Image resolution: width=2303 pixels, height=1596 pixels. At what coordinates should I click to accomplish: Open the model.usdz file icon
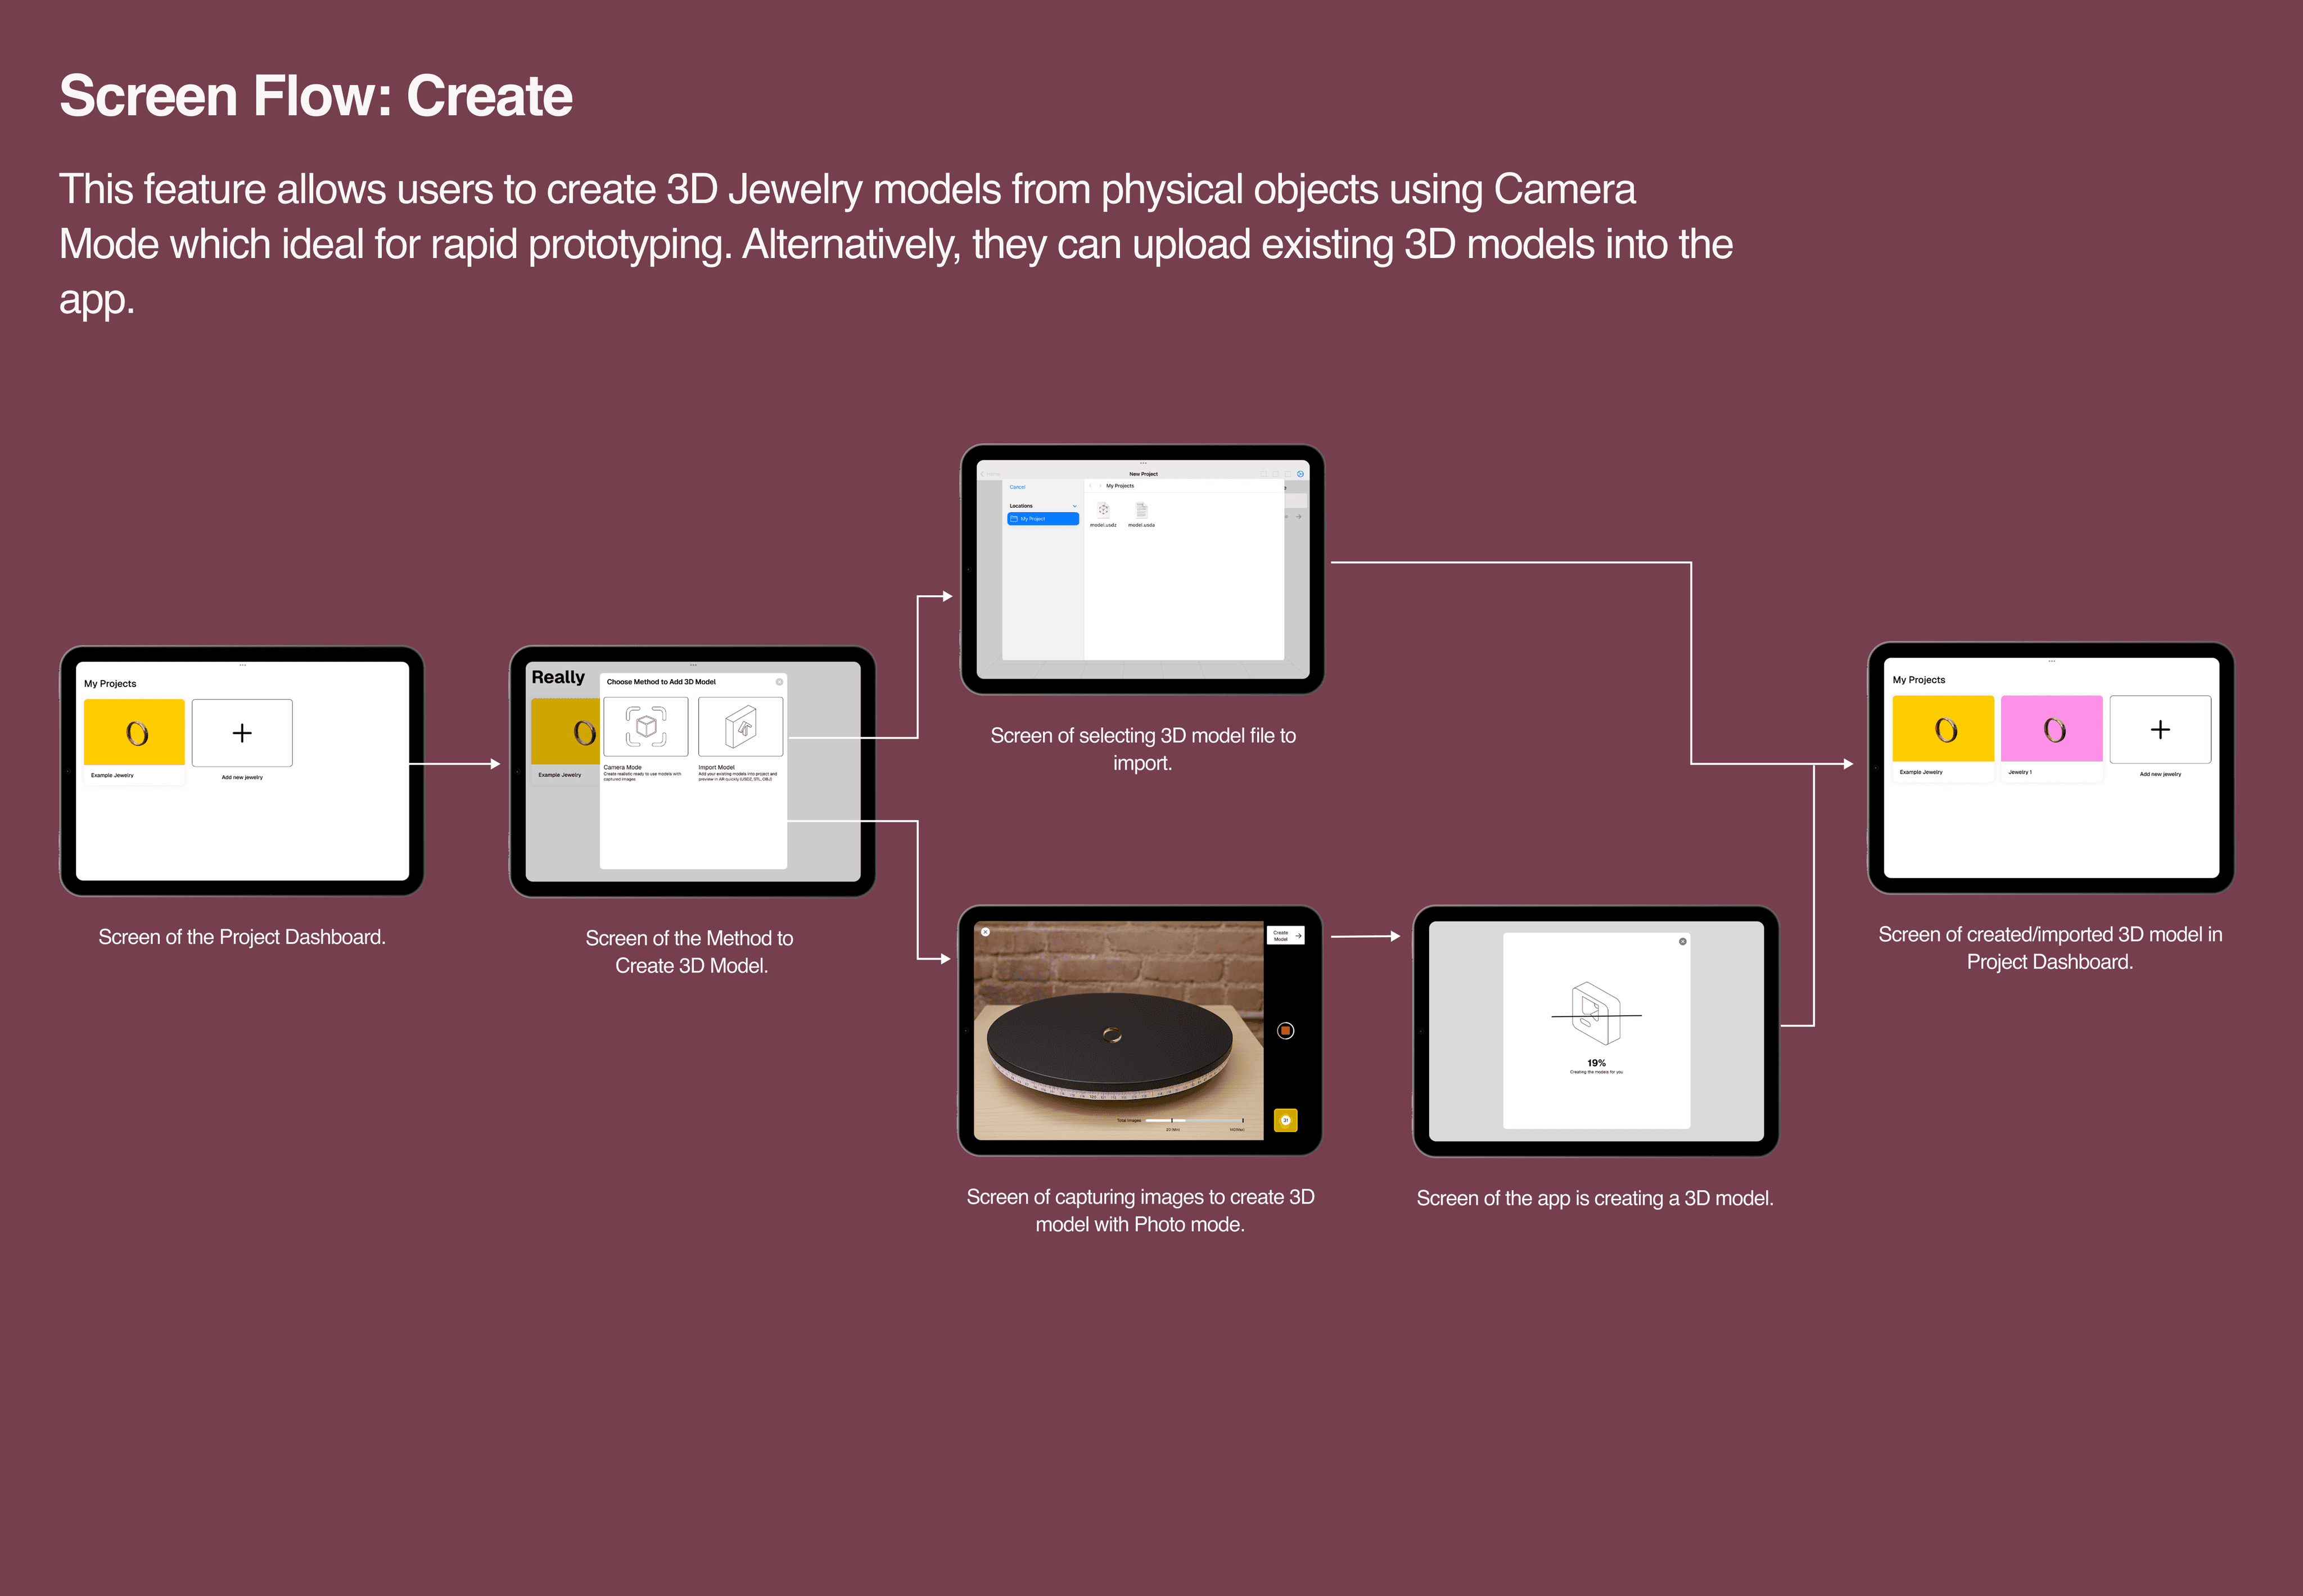coord(1103,510)
